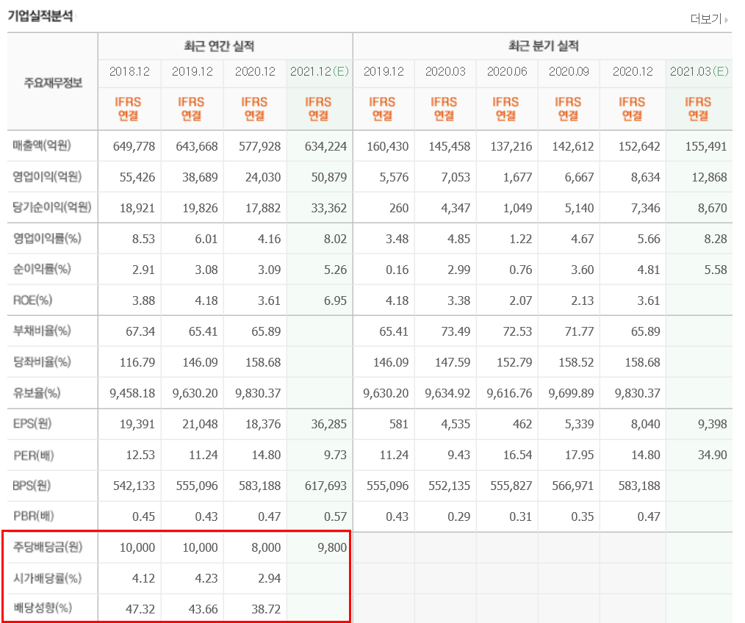Click the 부채비율(%) row label
Viewport: 745px width, 623px height.
tap(40, 331)
